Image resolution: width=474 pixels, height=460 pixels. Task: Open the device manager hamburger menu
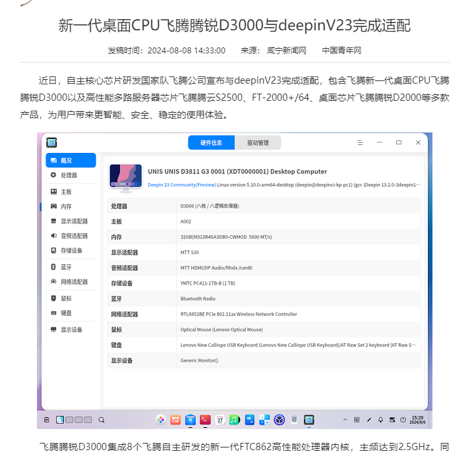(360, 142)
